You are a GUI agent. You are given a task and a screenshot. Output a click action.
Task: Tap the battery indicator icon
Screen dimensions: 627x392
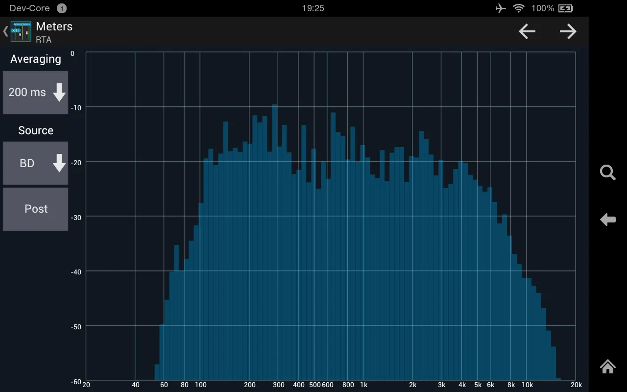coord(566,8)
